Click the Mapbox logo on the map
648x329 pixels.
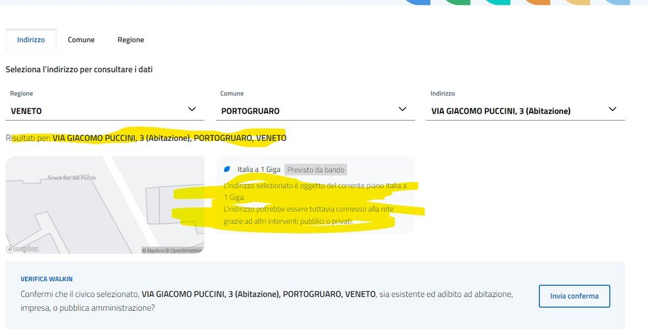coord(23,249)
